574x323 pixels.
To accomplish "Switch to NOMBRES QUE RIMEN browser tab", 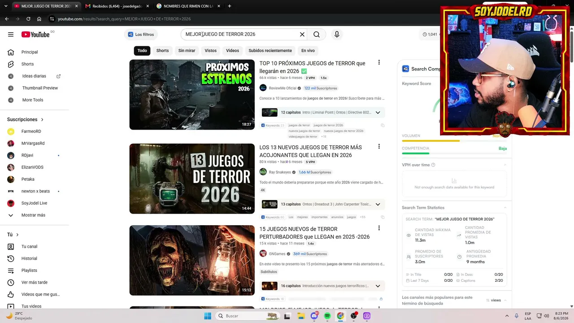I will (188, 6).
